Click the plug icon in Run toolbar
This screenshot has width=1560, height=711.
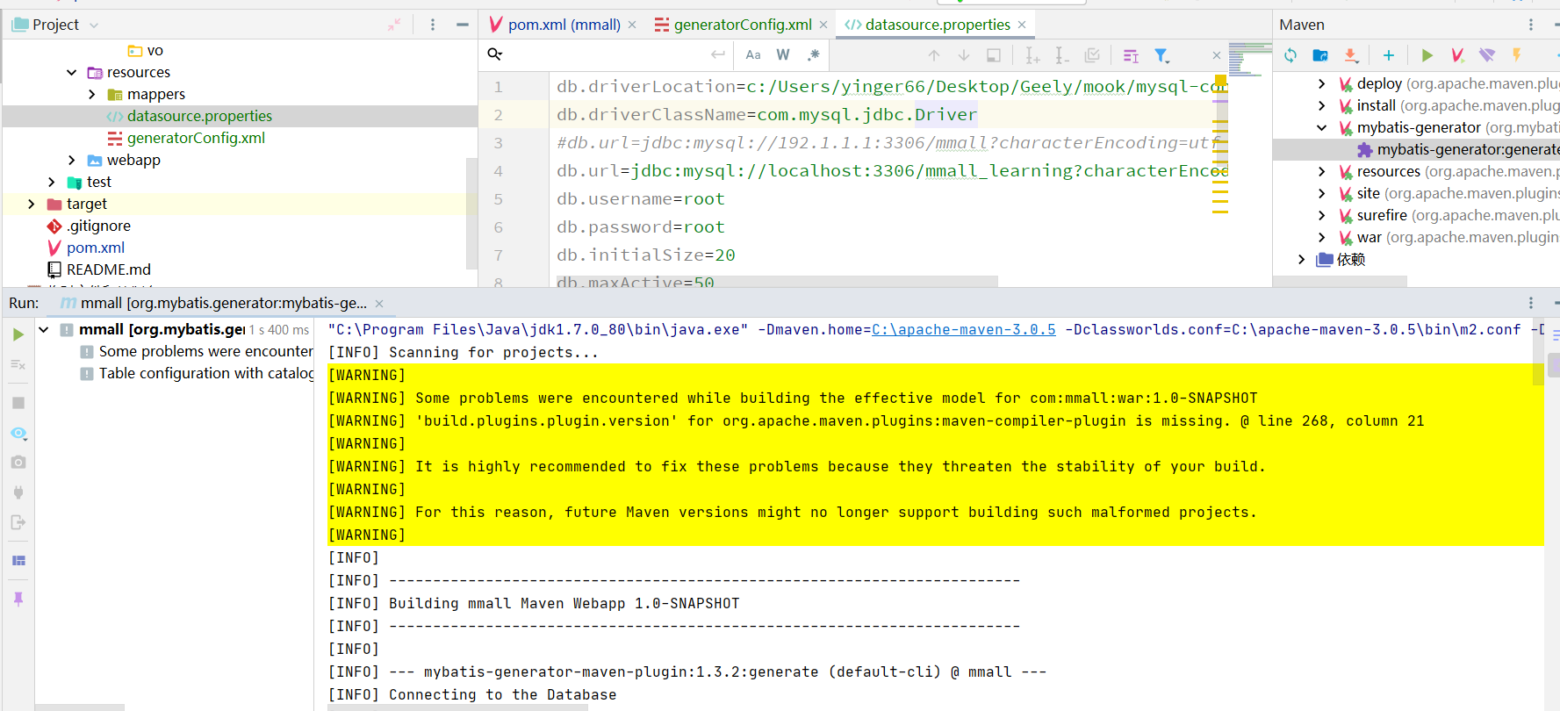coord(18,492)
